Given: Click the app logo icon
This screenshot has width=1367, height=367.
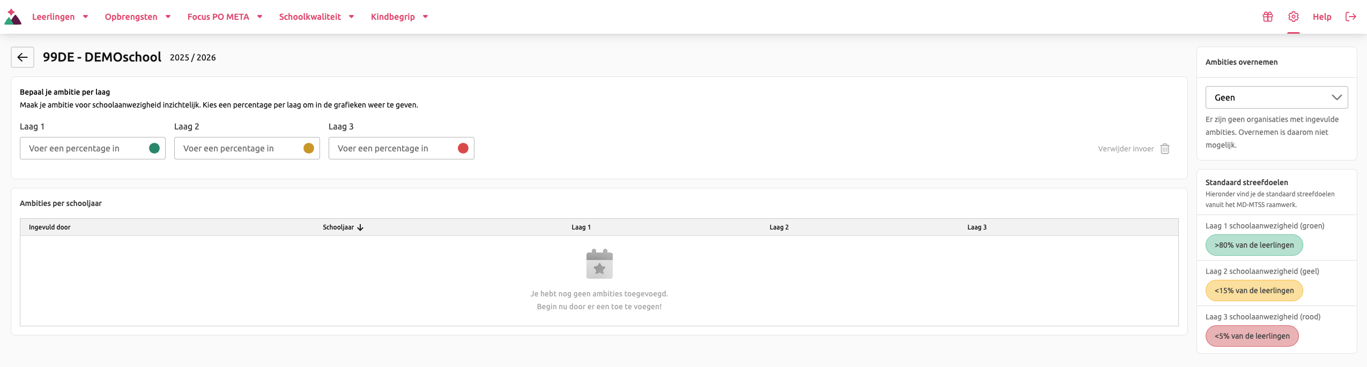Looking at the screenshot, I should [x=13, y=17].
